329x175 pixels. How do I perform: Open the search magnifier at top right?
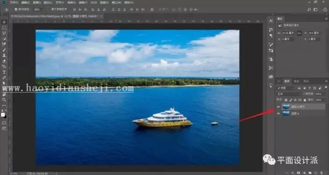309,9
